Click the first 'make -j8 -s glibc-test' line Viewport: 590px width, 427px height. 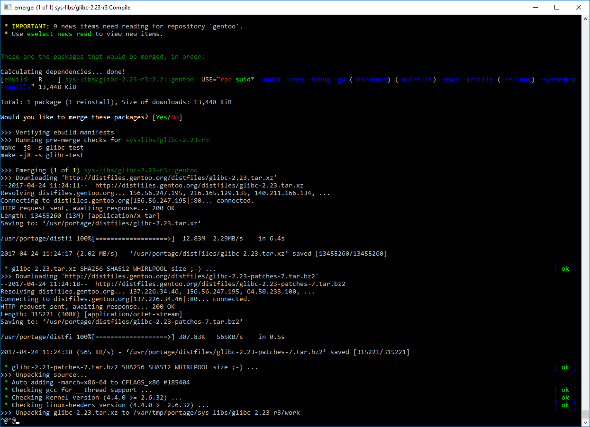coord(42,148)
